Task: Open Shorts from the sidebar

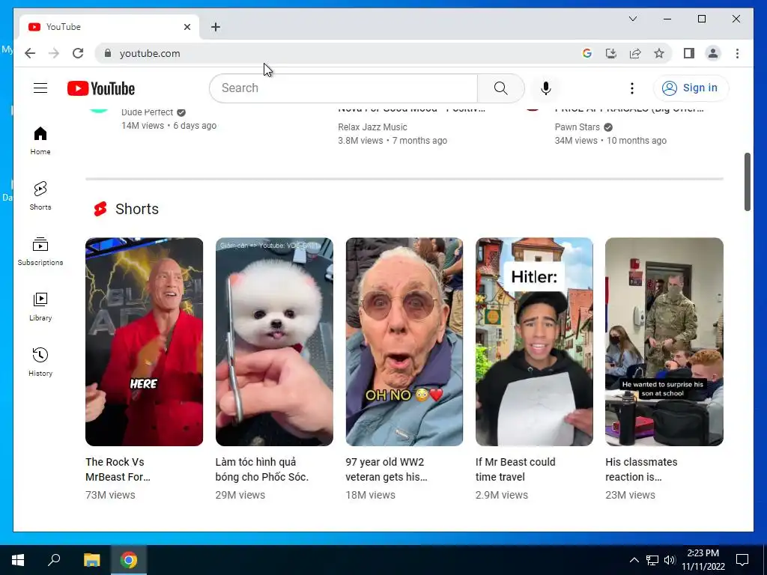Action: (40, 195)
